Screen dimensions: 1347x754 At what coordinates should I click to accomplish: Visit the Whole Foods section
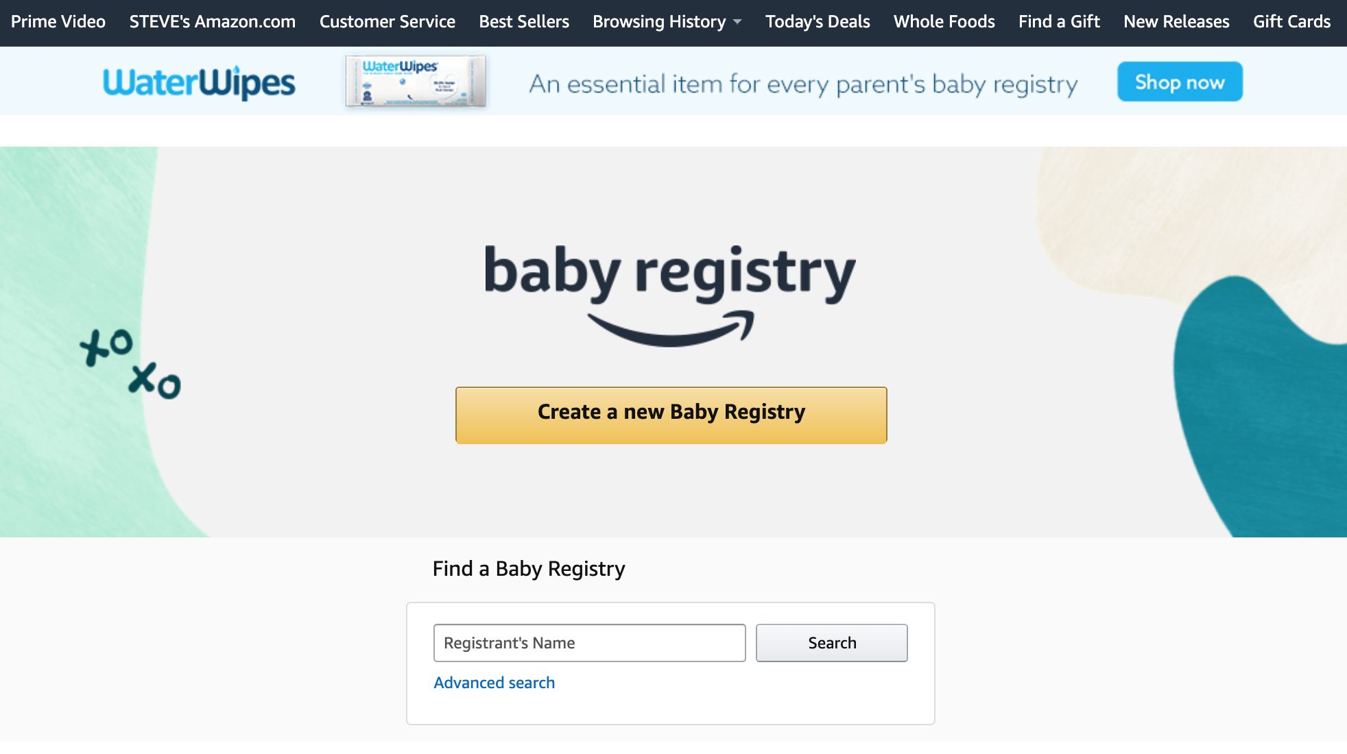944,21
